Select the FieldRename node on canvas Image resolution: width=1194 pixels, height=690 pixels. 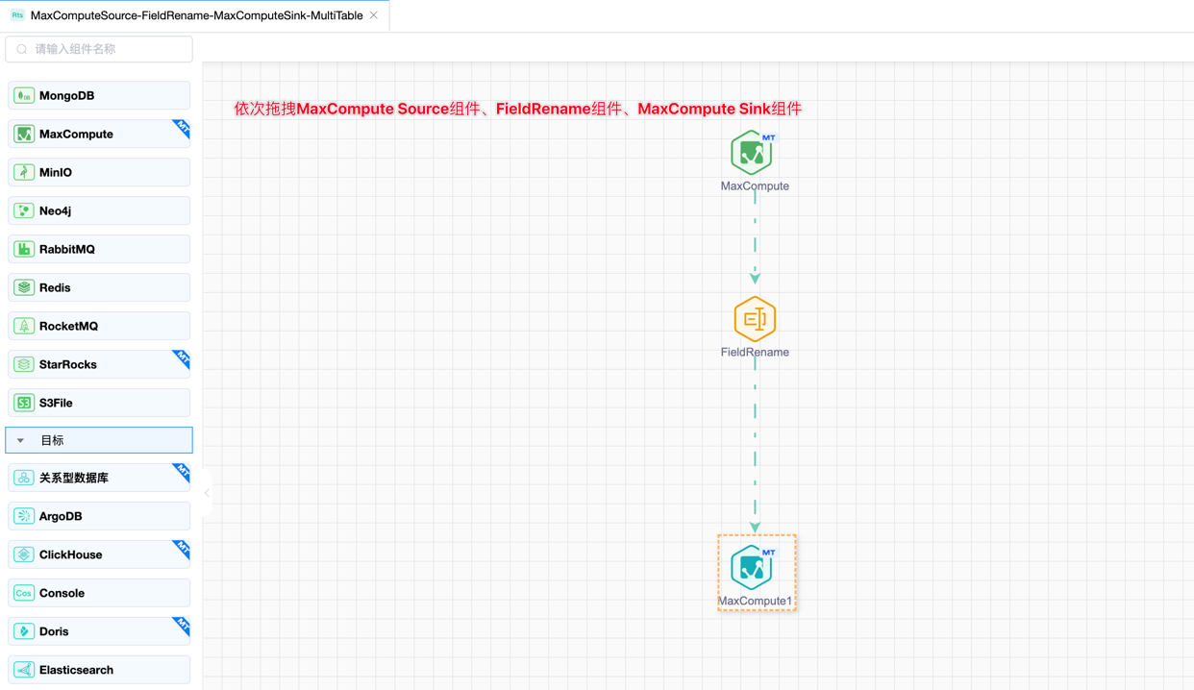755,319
